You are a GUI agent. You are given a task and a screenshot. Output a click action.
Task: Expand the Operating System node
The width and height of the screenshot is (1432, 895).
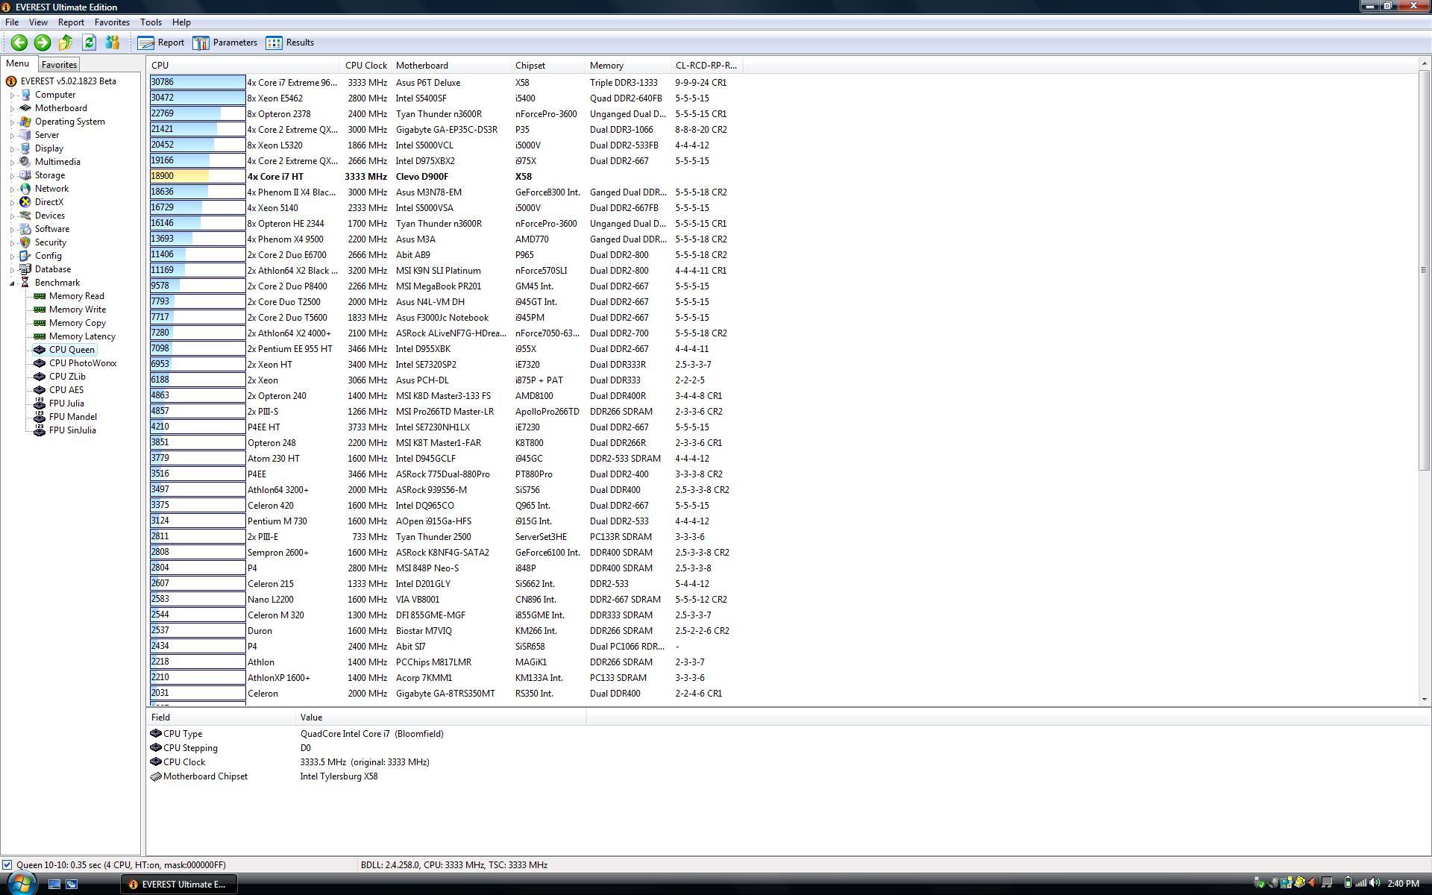point(13,122)
